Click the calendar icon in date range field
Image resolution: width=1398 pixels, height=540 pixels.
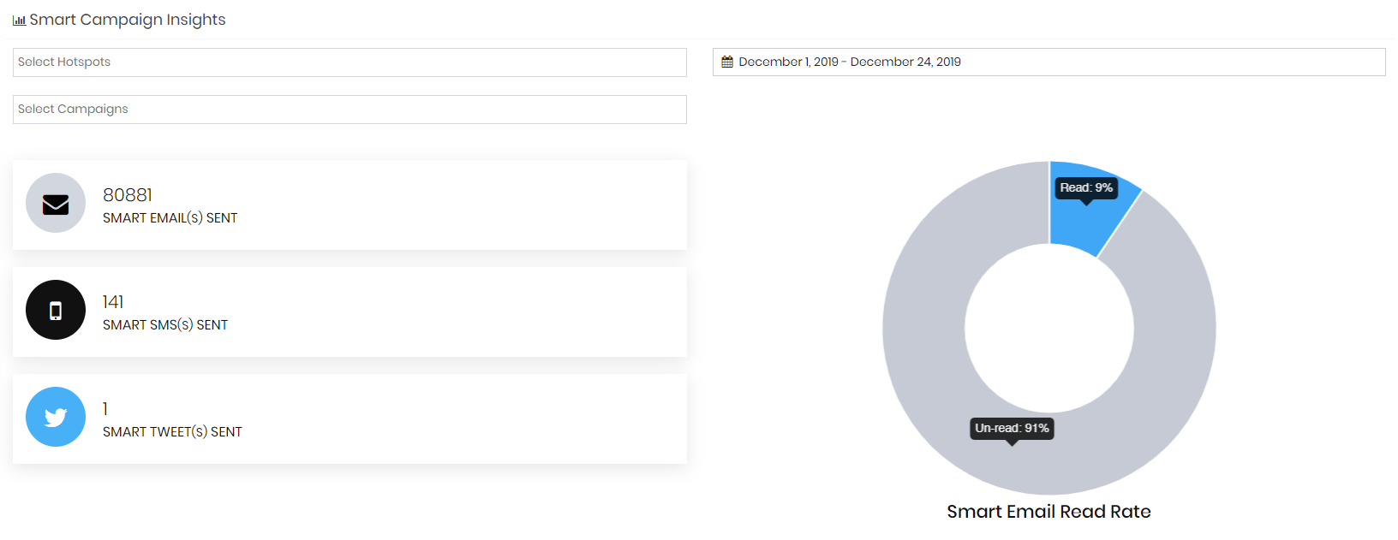[x=727, y=62]
